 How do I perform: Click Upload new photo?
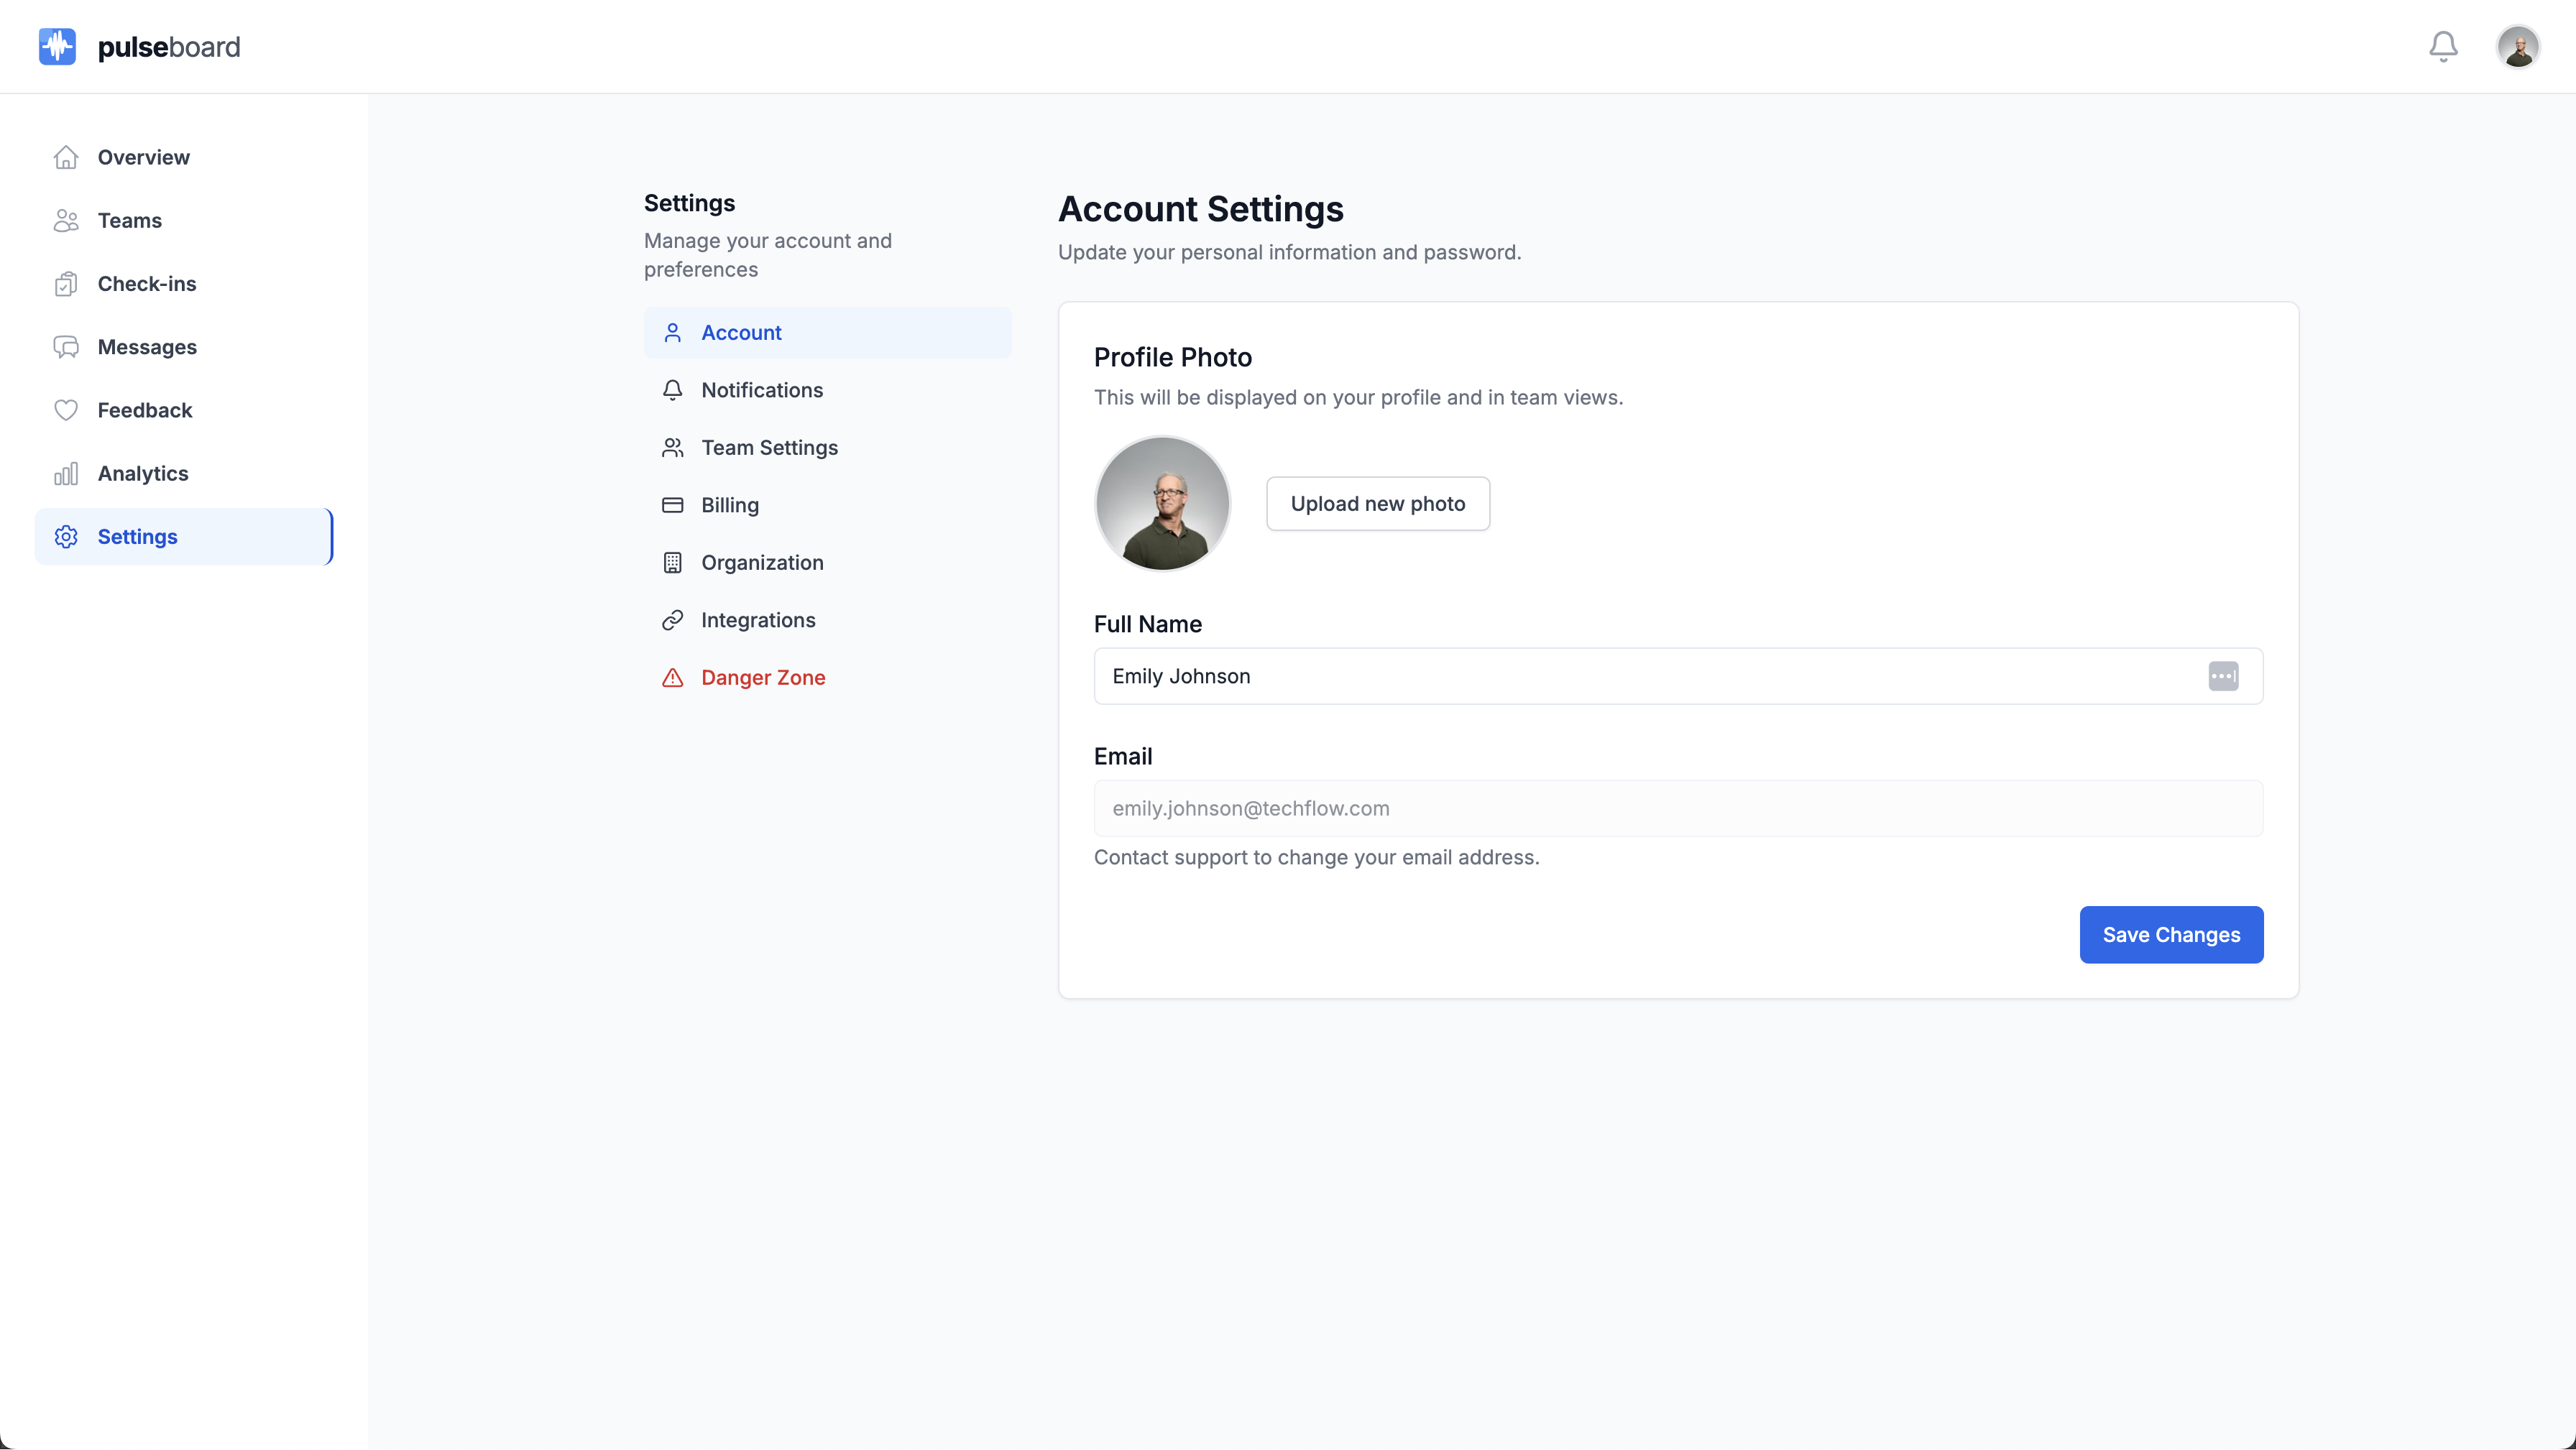pos(1378,503)
